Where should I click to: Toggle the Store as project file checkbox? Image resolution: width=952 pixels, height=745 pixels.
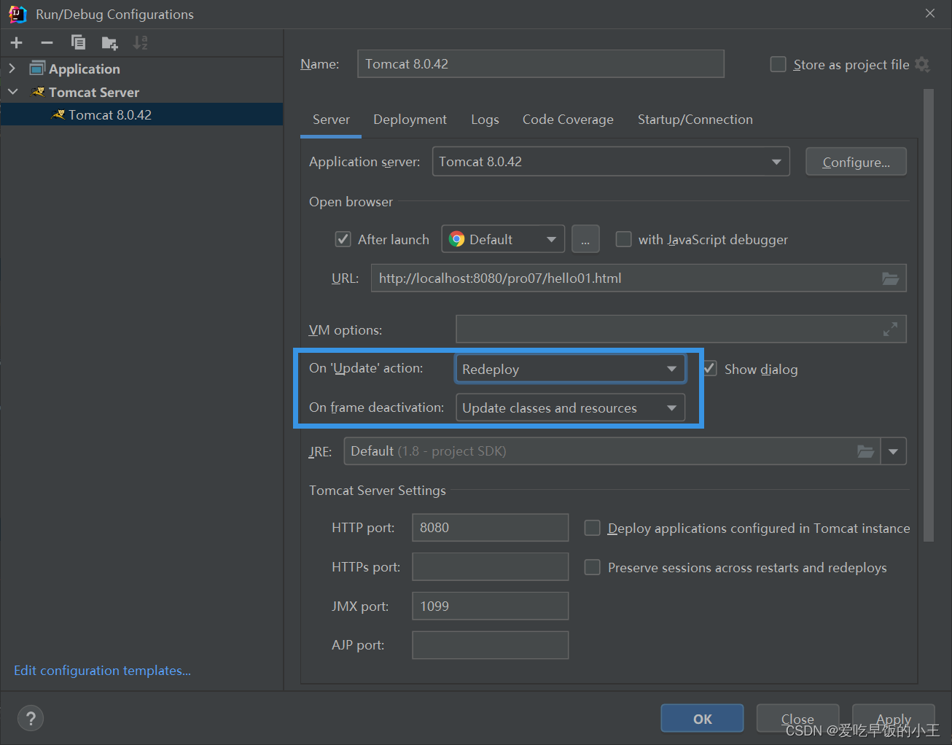pos(779,64)
